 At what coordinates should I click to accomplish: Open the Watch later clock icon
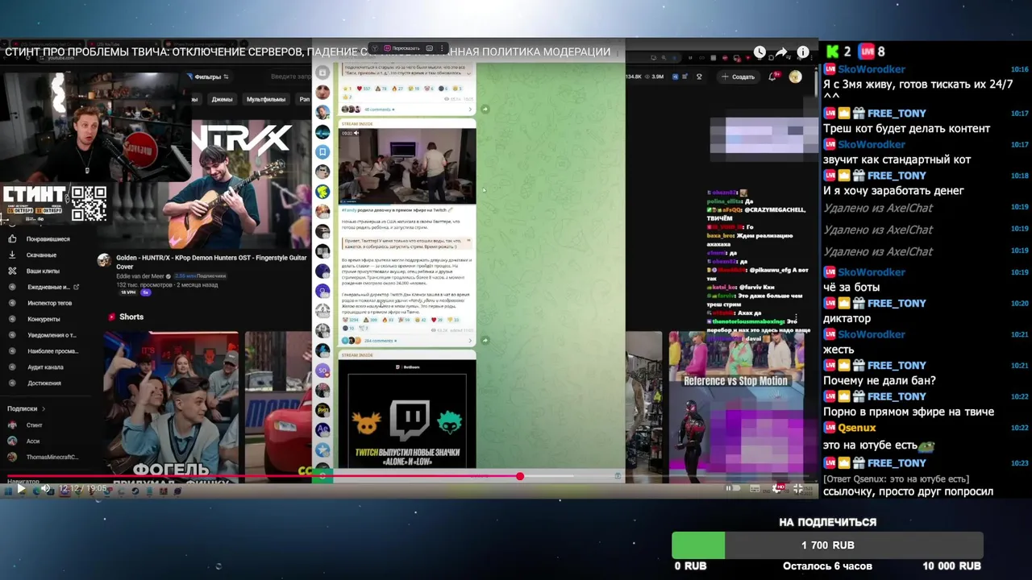pyautogui.click(x=759, y=52)
